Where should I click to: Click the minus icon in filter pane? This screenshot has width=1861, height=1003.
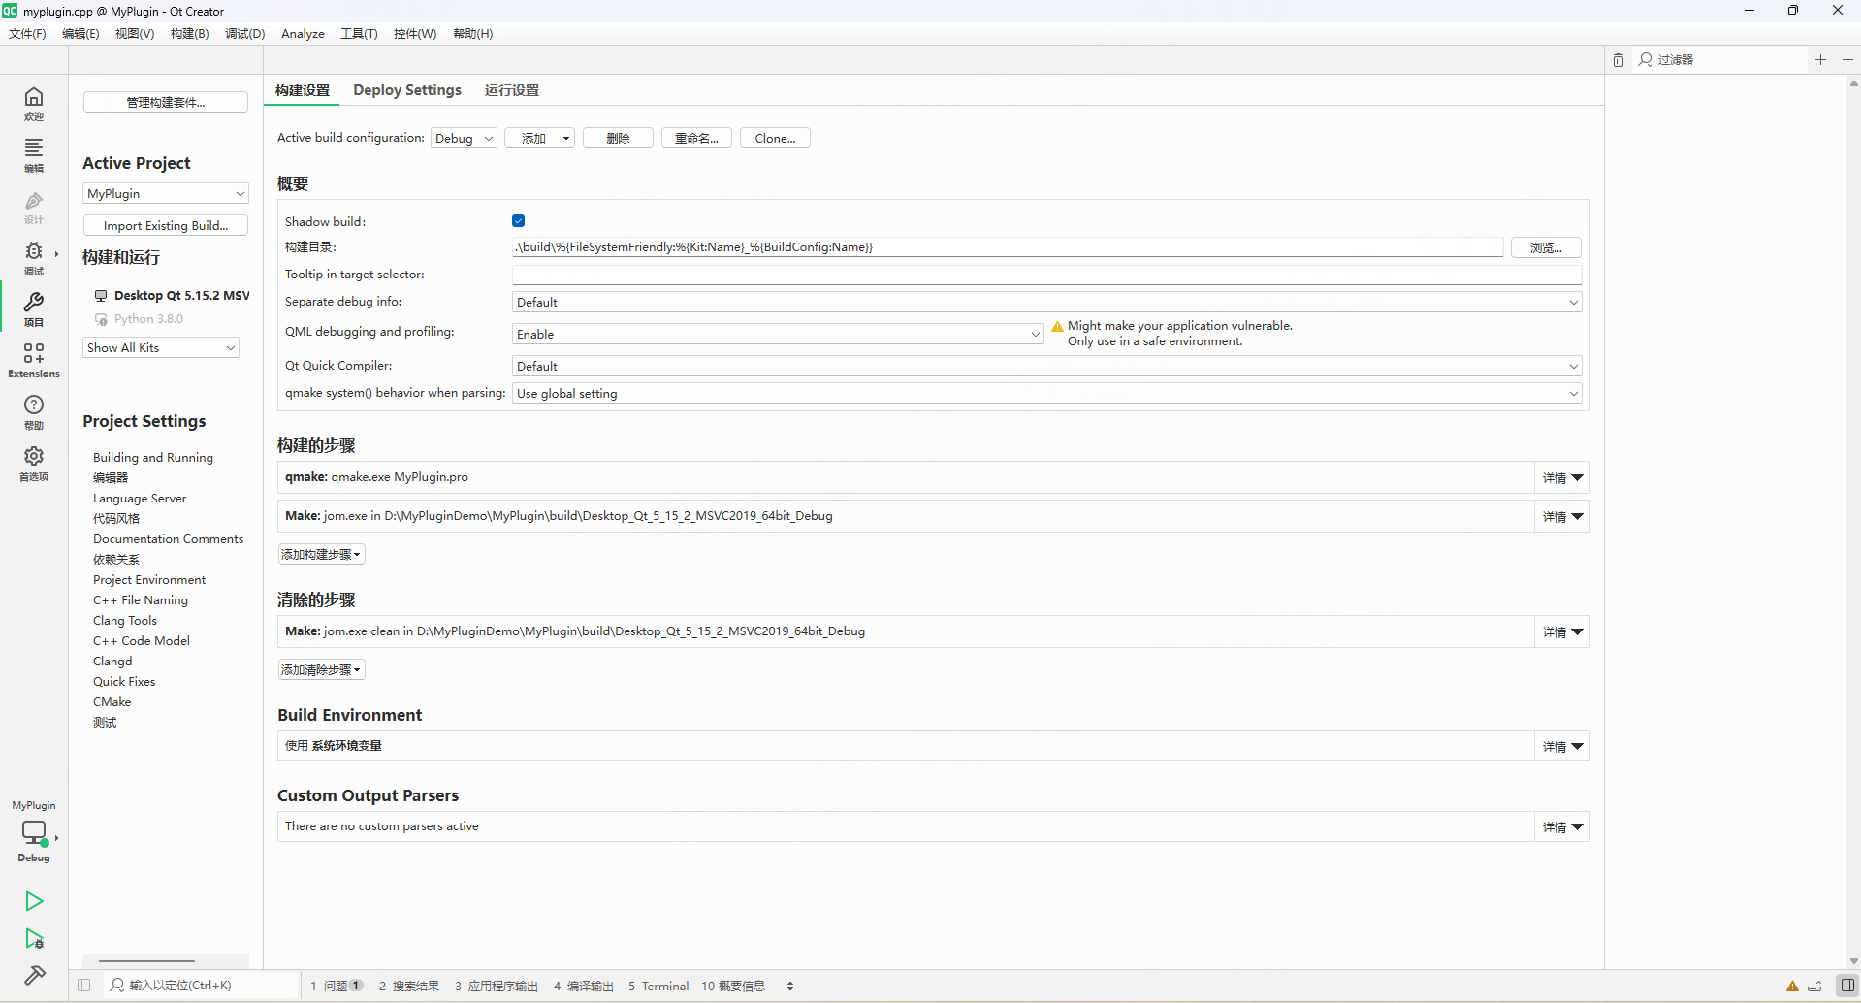[x=1847, y=60]
